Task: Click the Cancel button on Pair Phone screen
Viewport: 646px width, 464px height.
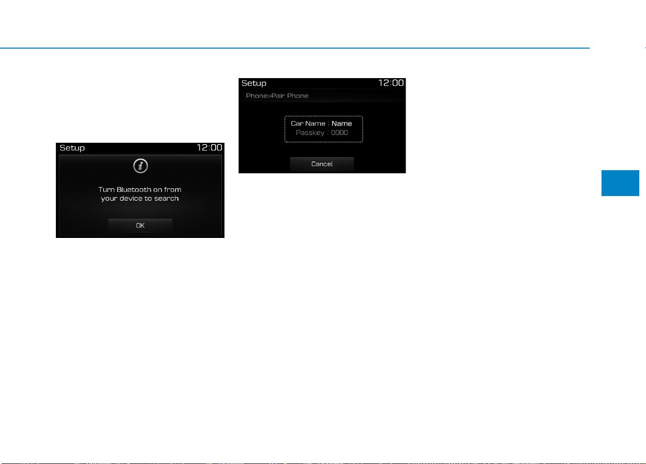Action: tap(322, 164)
